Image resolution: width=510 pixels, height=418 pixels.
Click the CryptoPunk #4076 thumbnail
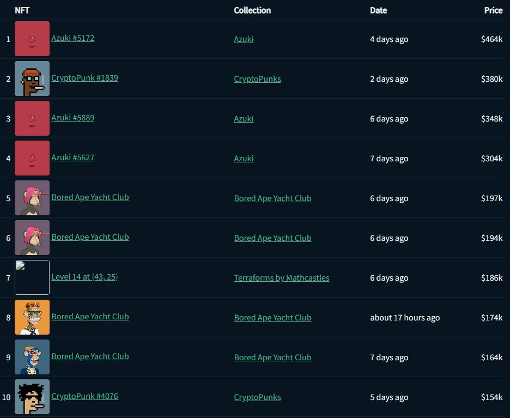click(32, 397)
